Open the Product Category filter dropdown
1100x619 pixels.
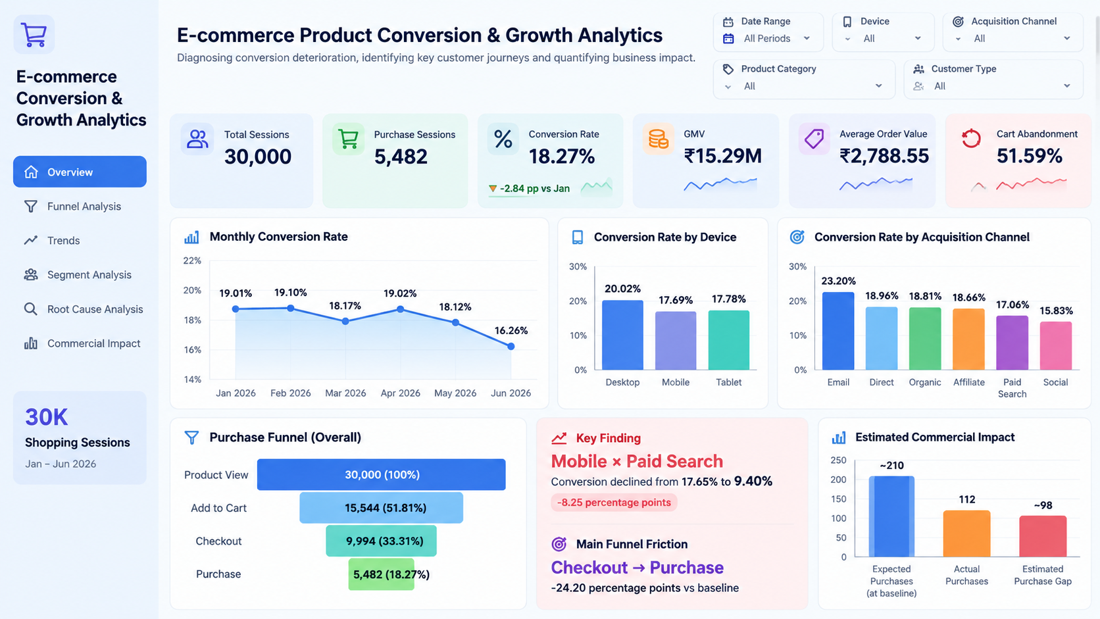(804, 86)
